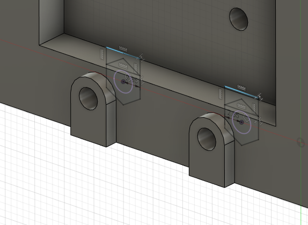The width and height of the screenshot is (308, 225).
Task: Click constraint glyph on left sketch's right vertical edge
Action: coord(136,68)
